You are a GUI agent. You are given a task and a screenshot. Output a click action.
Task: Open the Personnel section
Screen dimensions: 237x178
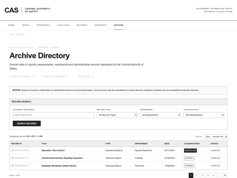point(43,25)
